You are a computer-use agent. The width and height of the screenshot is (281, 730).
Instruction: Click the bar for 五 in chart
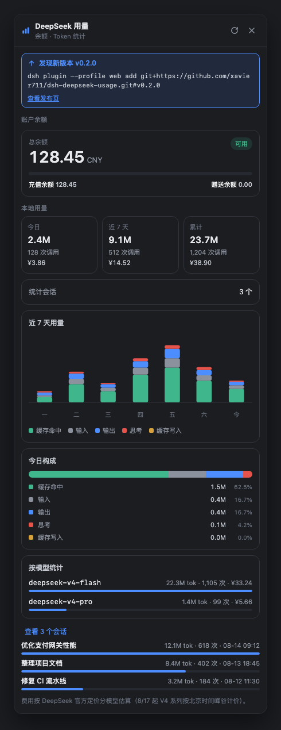click(x=173, y=374)
